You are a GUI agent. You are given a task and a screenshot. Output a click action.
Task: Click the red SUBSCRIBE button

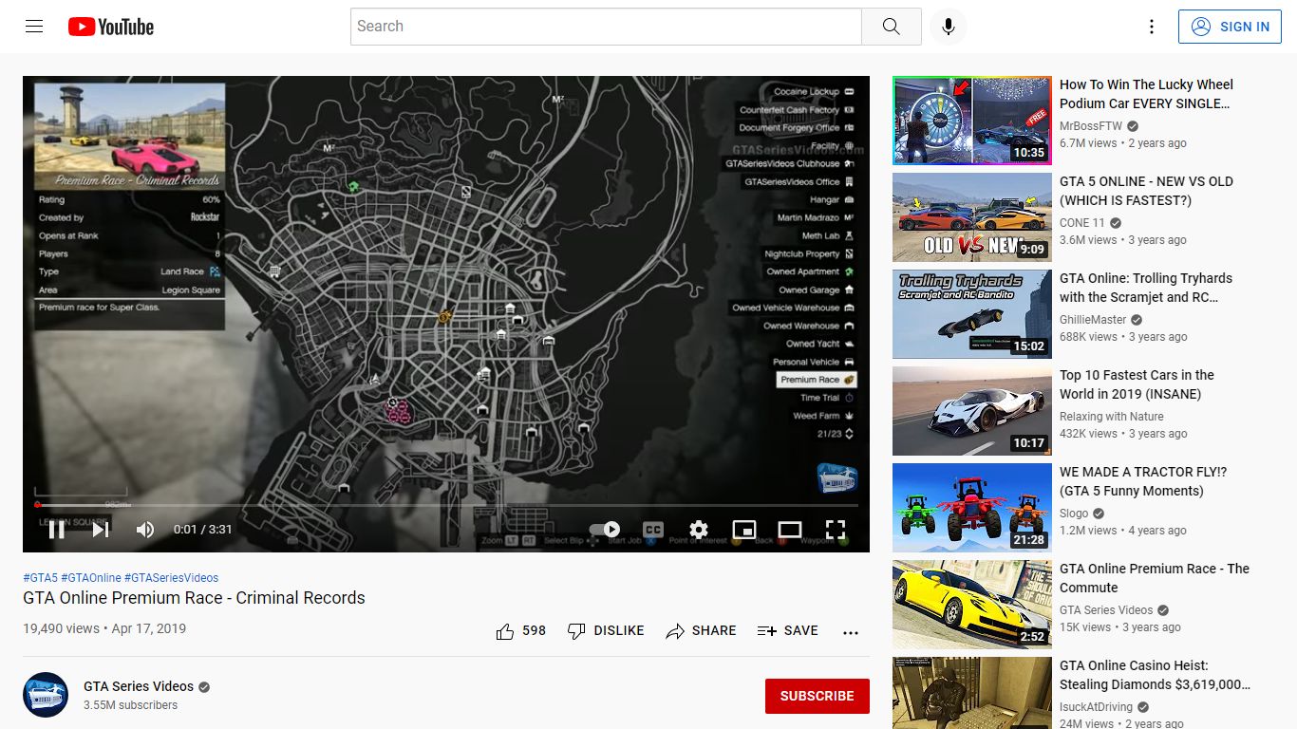pos(817,696)
